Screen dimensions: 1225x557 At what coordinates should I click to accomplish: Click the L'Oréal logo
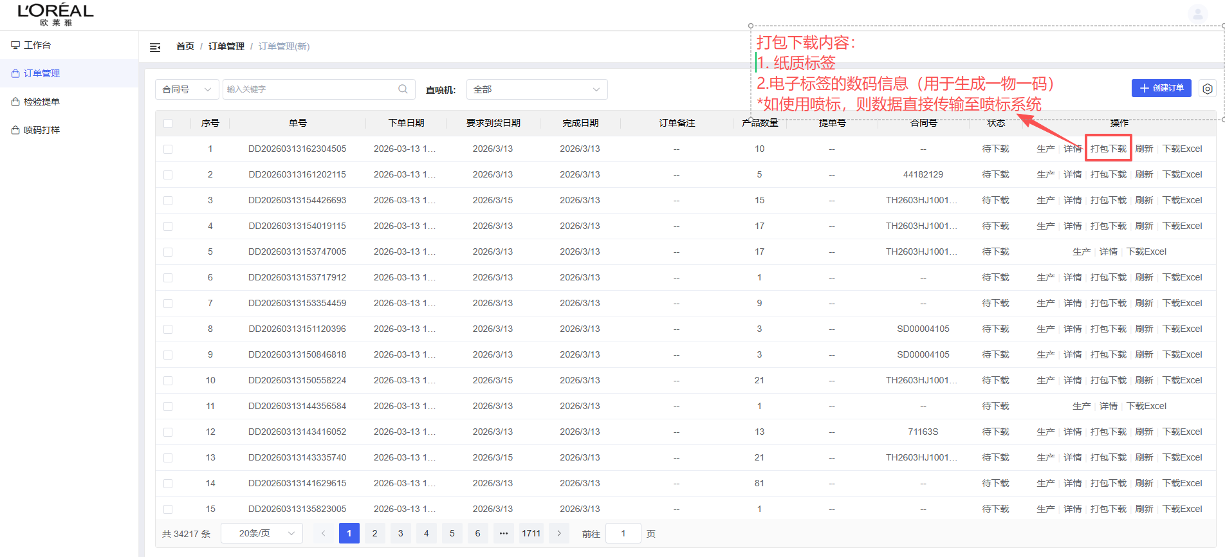55,14
